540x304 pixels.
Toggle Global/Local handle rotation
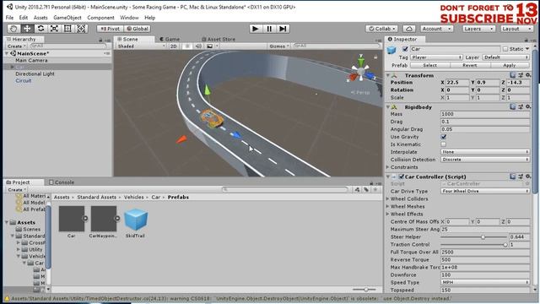137,29
